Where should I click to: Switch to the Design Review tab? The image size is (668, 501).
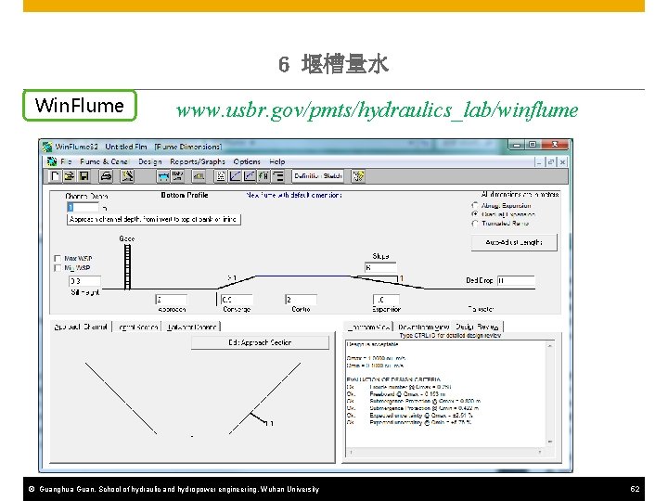tap(477, 327)
